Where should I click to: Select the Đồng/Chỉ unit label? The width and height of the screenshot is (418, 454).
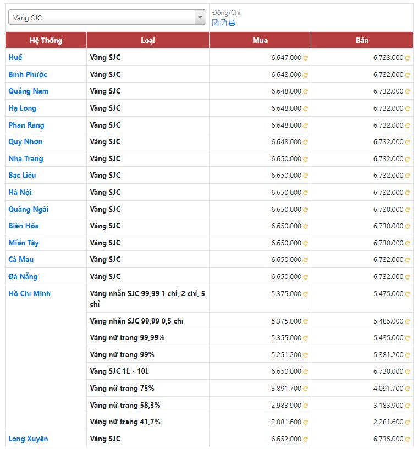click(227, 13)
